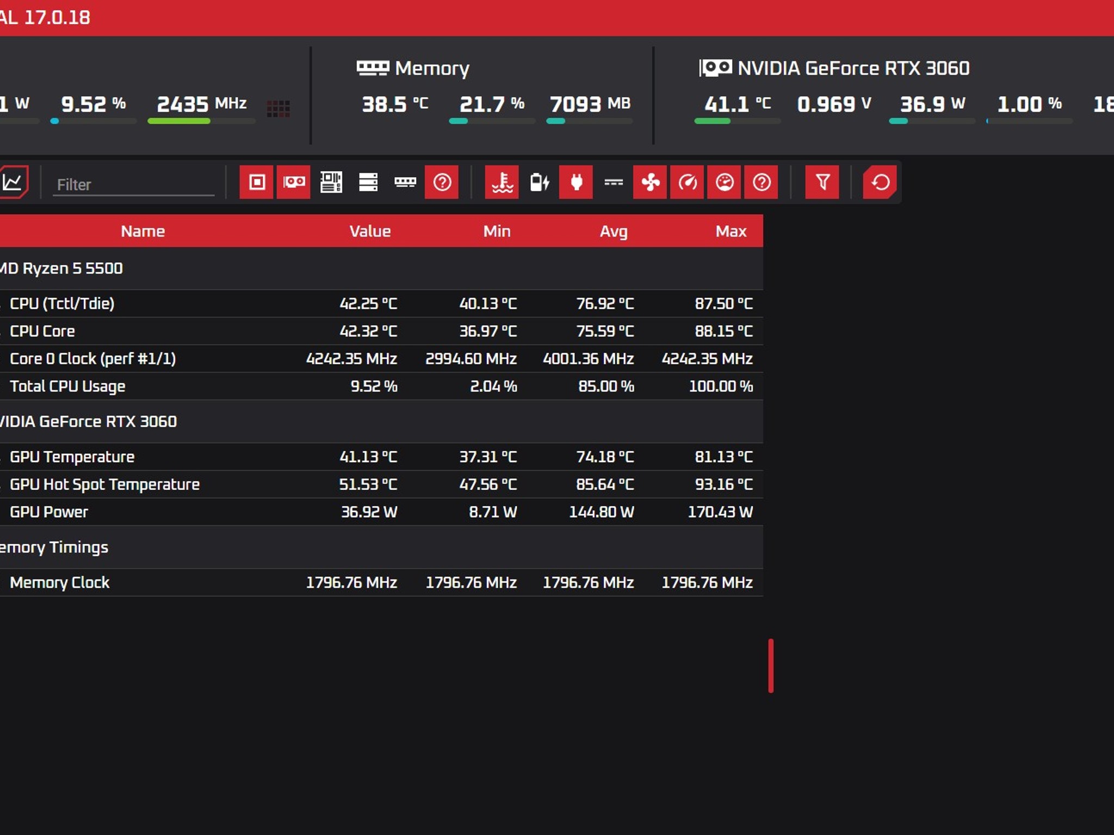Select the Total CPU Usage row
Image resolution: width=1114 pixels, height=835 pixels.
[381, 387]
